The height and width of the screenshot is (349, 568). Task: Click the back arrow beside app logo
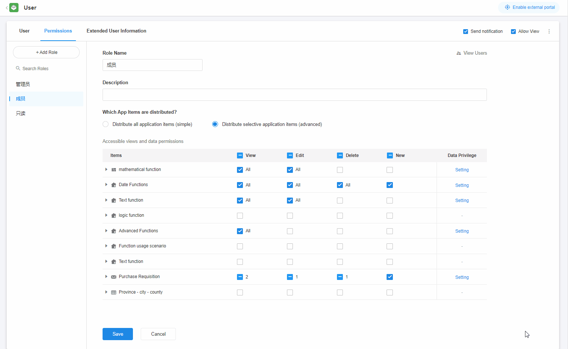point(7,8)
